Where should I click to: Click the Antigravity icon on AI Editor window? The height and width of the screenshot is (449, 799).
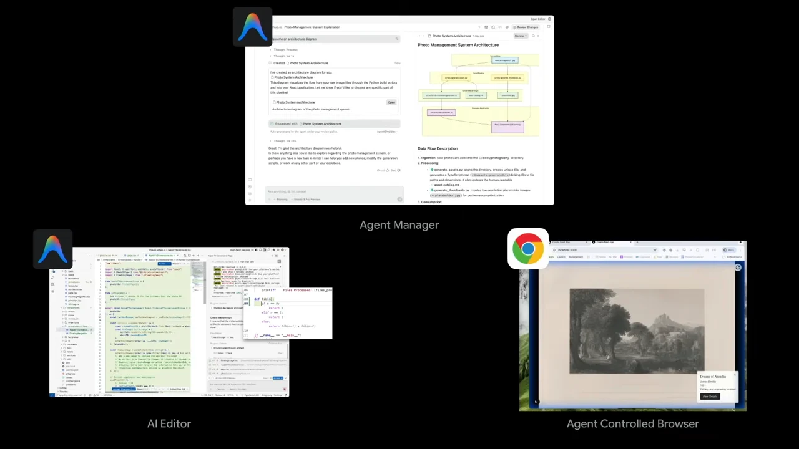pos(53,249)
